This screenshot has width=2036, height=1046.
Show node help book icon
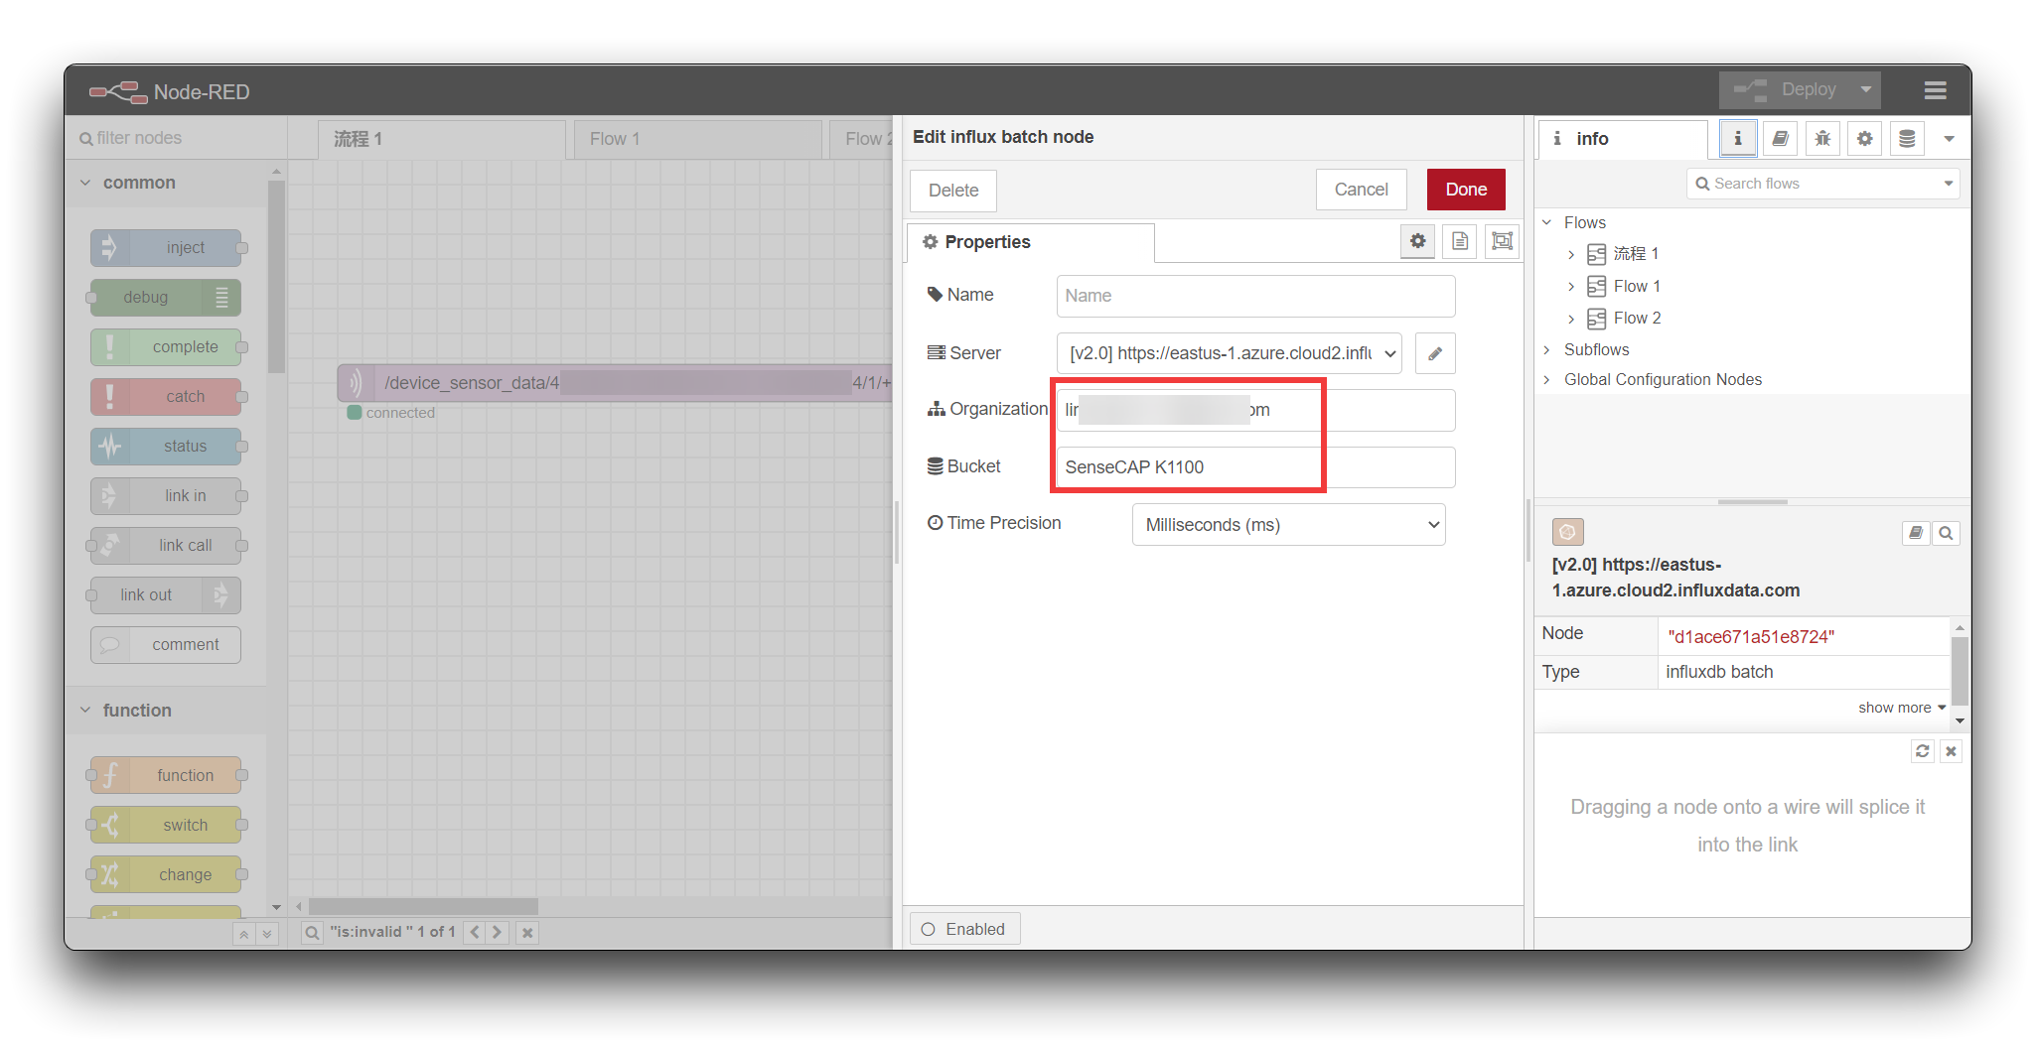tap(1916, 533)
